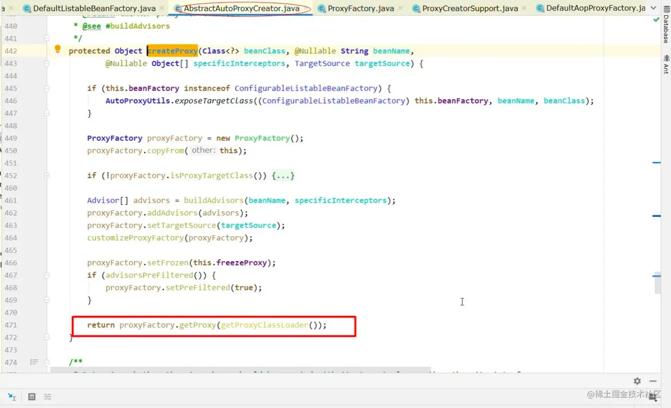Select the AbstractAutoProxyCreator.java tab

pyautogui.click(x=242, y=8)
